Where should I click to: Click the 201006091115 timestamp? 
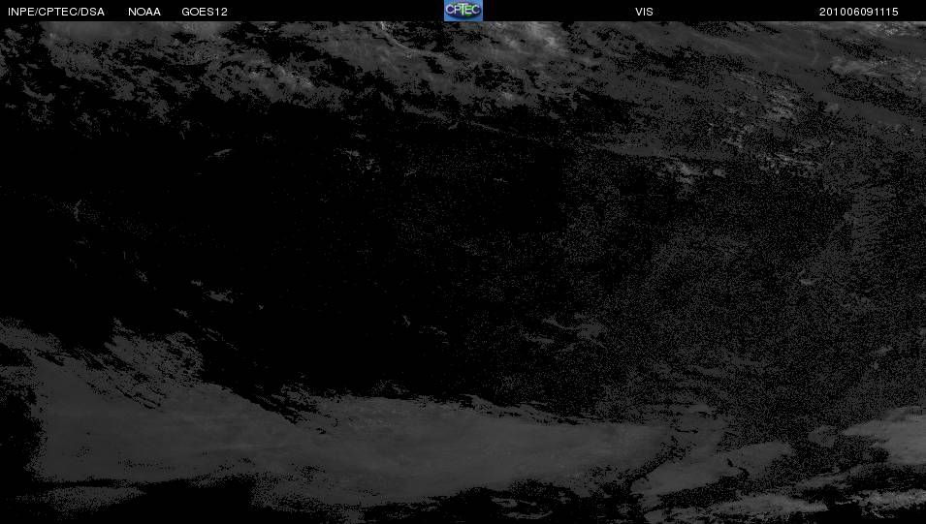859,12
